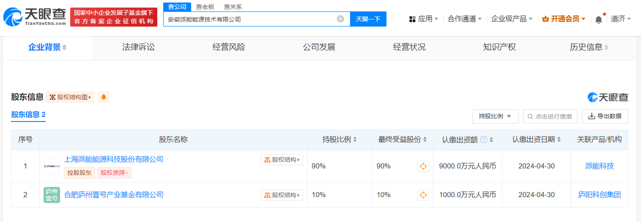Click 上海派能能源科技 company logo

[x=52, y=166]
